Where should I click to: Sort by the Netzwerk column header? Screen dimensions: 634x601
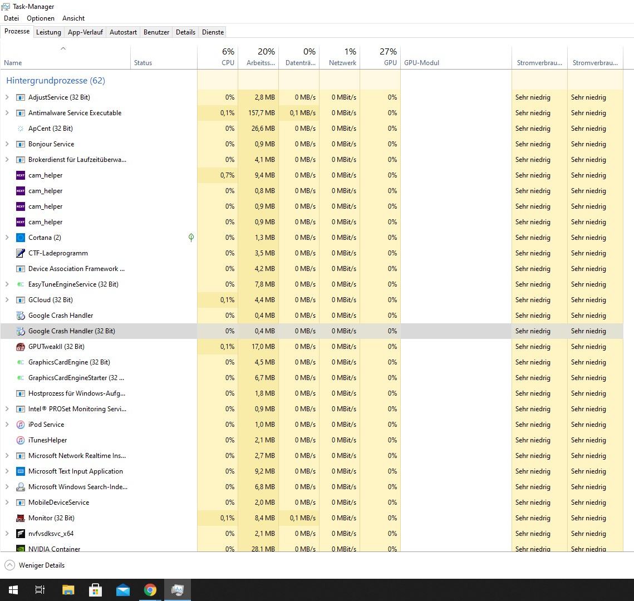pos(340,58)
